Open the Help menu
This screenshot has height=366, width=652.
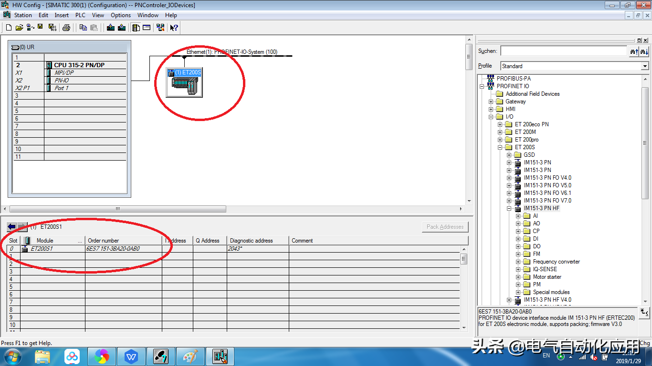(x=171, y=15)
